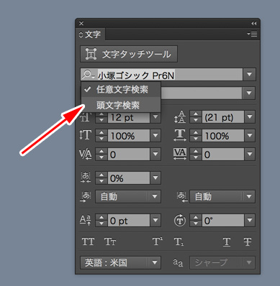Toggle Small Caps (Tt)
Viewport: 280px width, 286px height.
click(x=110, y=241)
